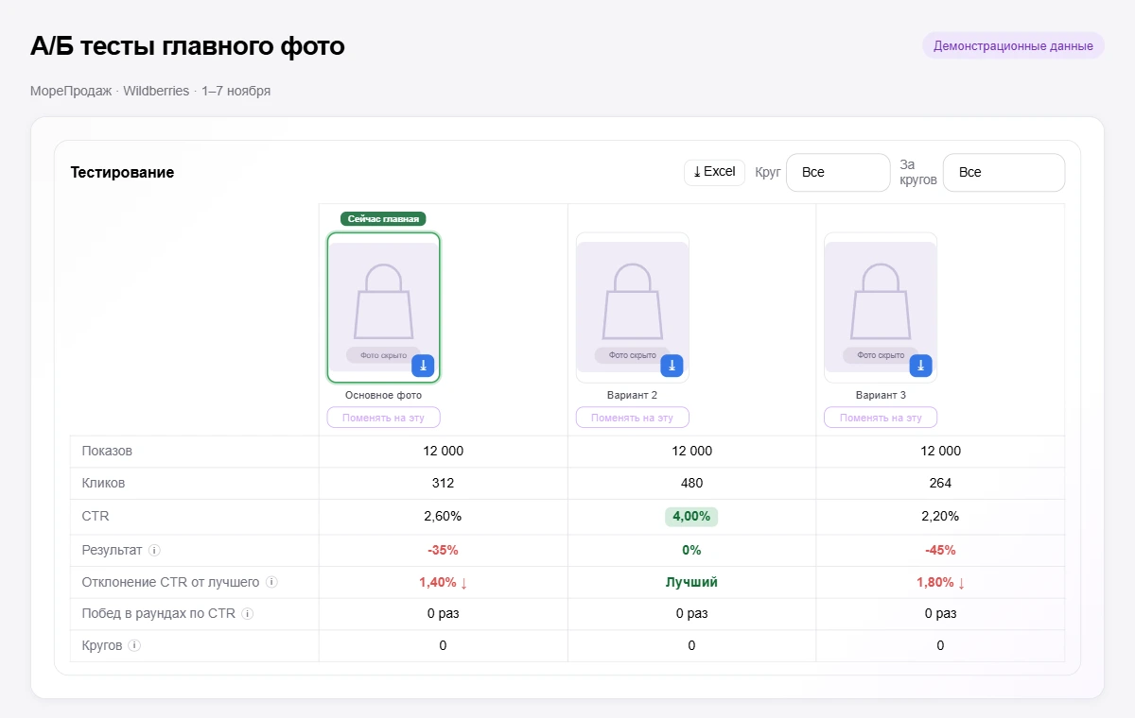Download the Вариант 3 image
The height and width of the screenshot is (718, 1135).
920,366
